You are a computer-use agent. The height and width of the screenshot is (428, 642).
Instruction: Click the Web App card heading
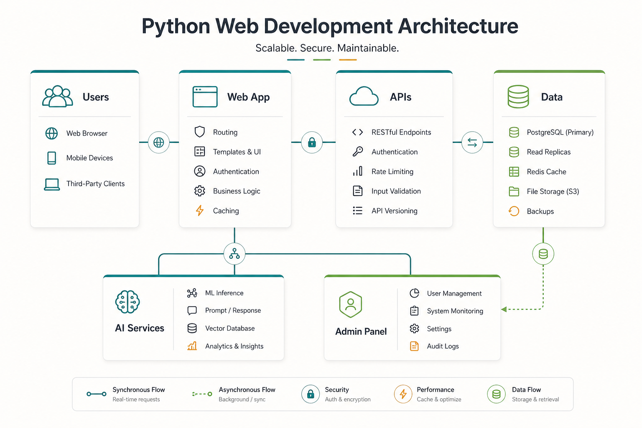tap(248, 97)
